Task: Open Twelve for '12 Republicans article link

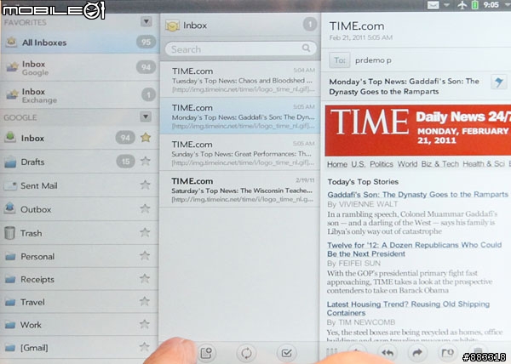Action: pyautogui.click(x=414, y=249)
